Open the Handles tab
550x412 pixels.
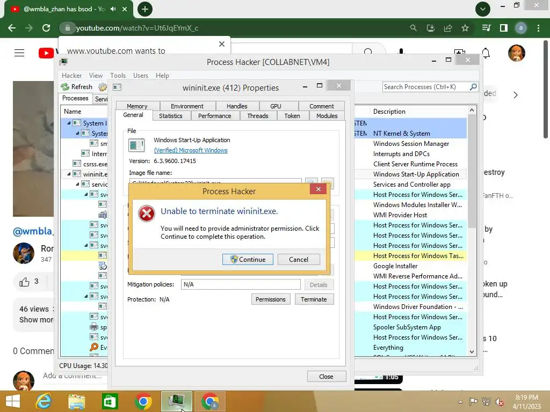click(237, 106)
